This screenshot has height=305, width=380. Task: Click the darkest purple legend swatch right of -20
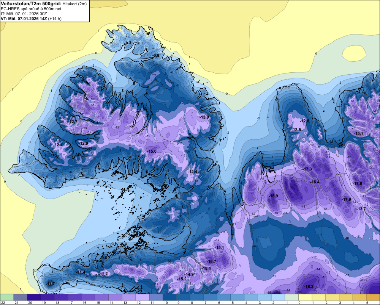pos(34,297)
